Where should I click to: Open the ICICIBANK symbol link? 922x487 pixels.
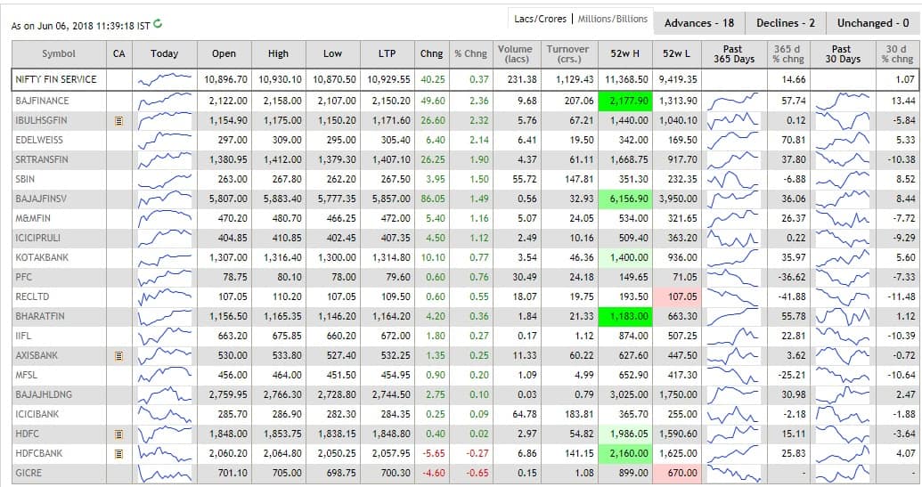pos(37,414)
